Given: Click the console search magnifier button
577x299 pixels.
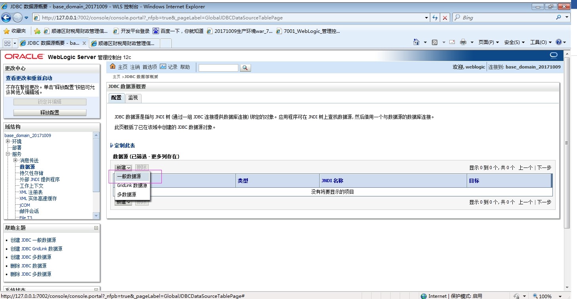Looking at the screenshot, I should click(x=245, y=68).
